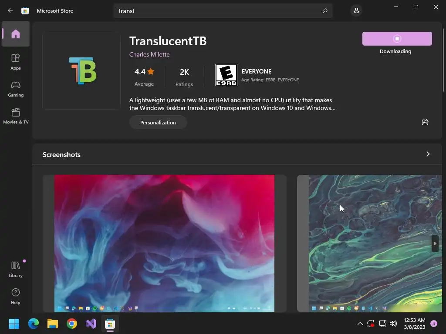
Task: Open Movies & TV section
Action: [x=16, y=116]
